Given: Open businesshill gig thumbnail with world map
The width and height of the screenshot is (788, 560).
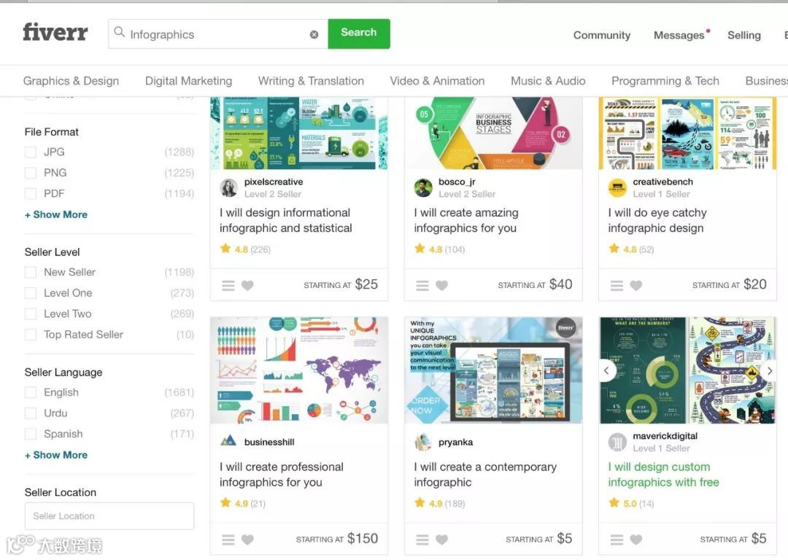Looking at the screenshot, I should tap(299, 370).
